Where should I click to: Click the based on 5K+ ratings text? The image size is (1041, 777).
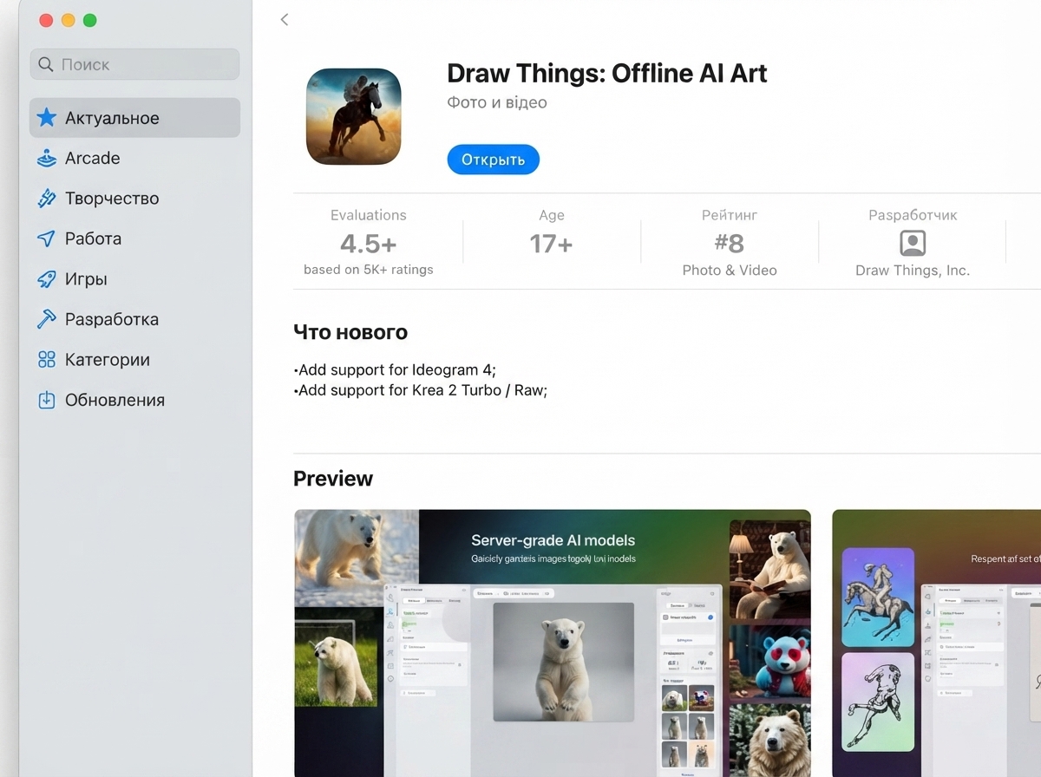[x=369, y=270]
